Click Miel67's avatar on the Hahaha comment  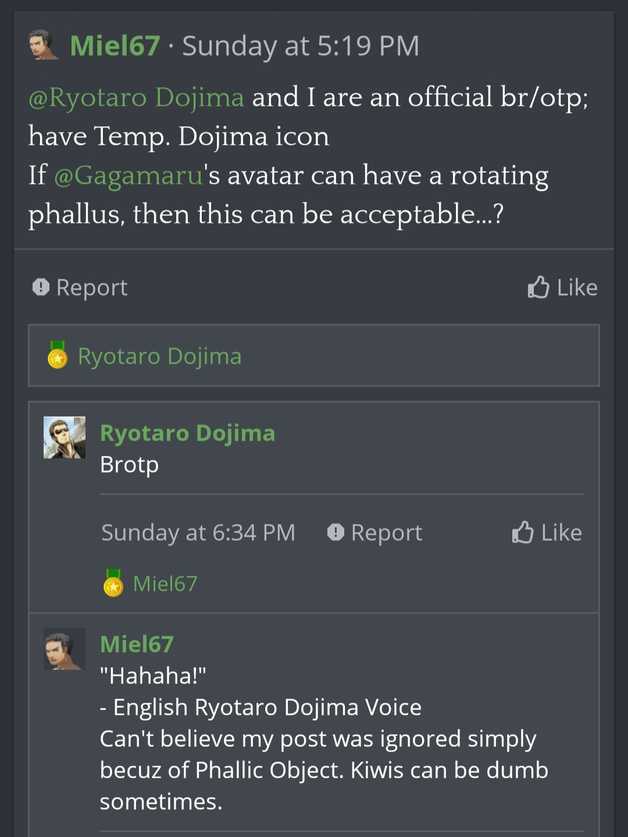[x=65, y=648]
